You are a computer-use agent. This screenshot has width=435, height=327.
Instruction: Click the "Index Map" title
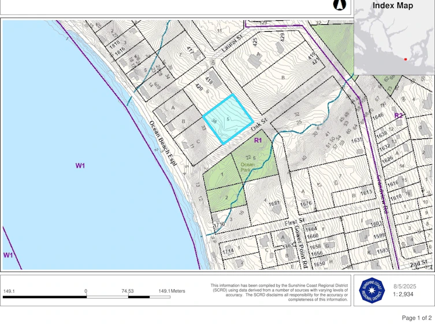click(393, 5)
